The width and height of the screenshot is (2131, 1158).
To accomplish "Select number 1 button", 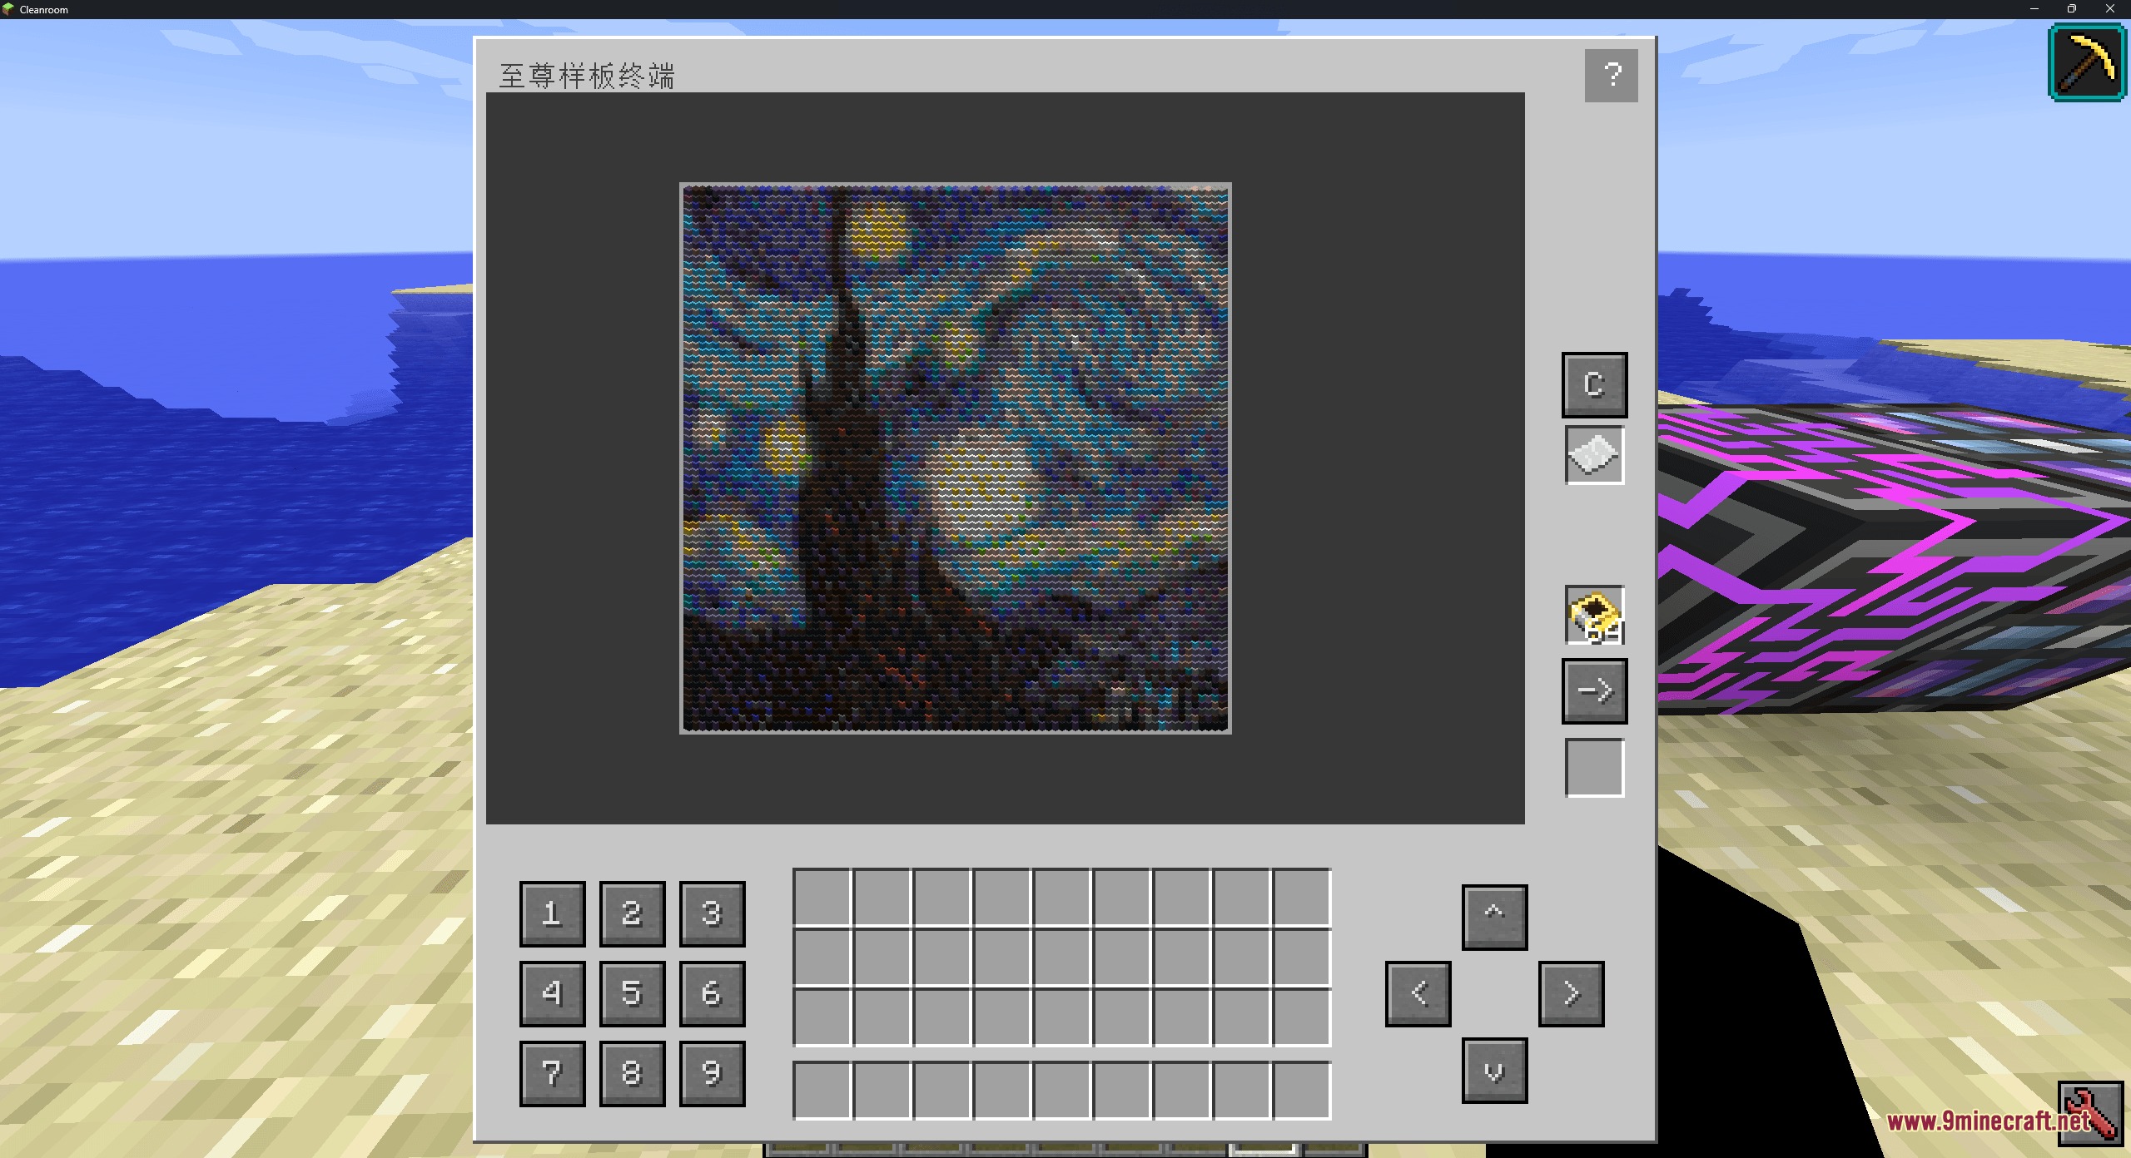I will coord(552,913).
